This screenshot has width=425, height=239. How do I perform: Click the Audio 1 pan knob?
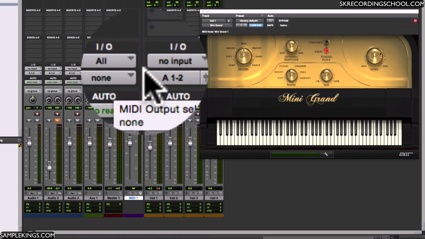(x=33, y=100)
